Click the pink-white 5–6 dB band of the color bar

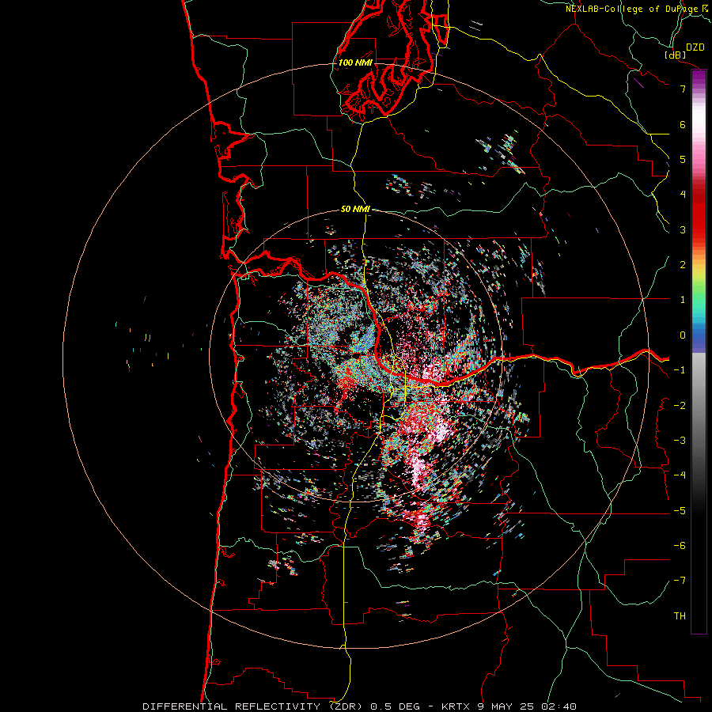point(699,142)
